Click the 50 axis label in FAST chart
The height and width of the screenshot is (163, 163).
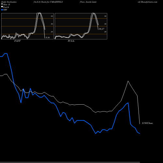point(52,24)
